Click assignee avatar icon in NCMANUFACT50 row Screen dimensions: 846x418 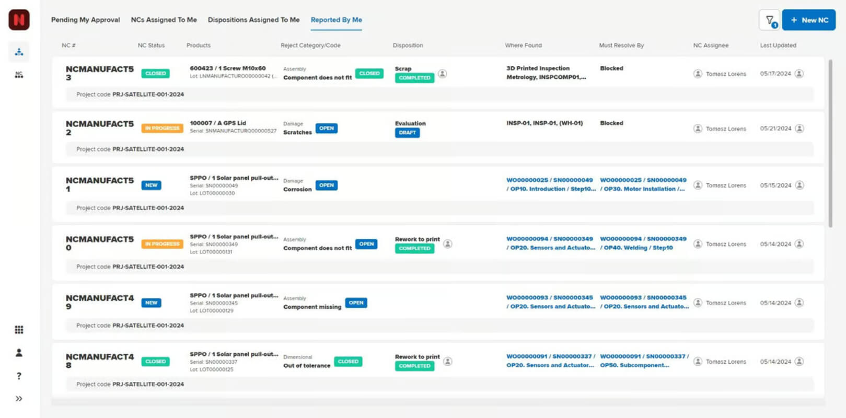698,244
